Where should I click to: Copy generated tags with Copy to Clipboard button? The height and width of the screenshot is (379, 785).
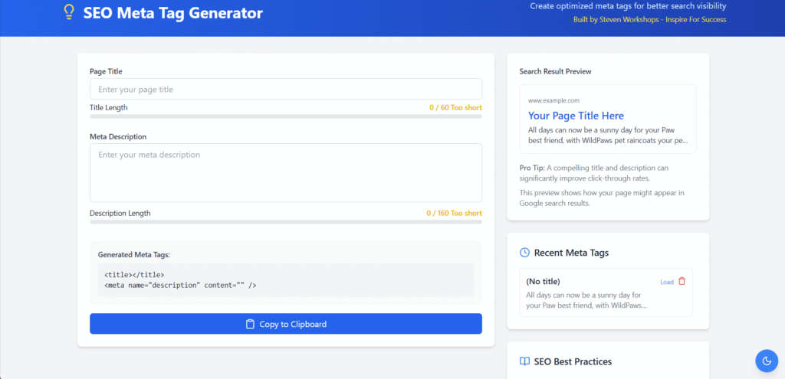[286, 324]
